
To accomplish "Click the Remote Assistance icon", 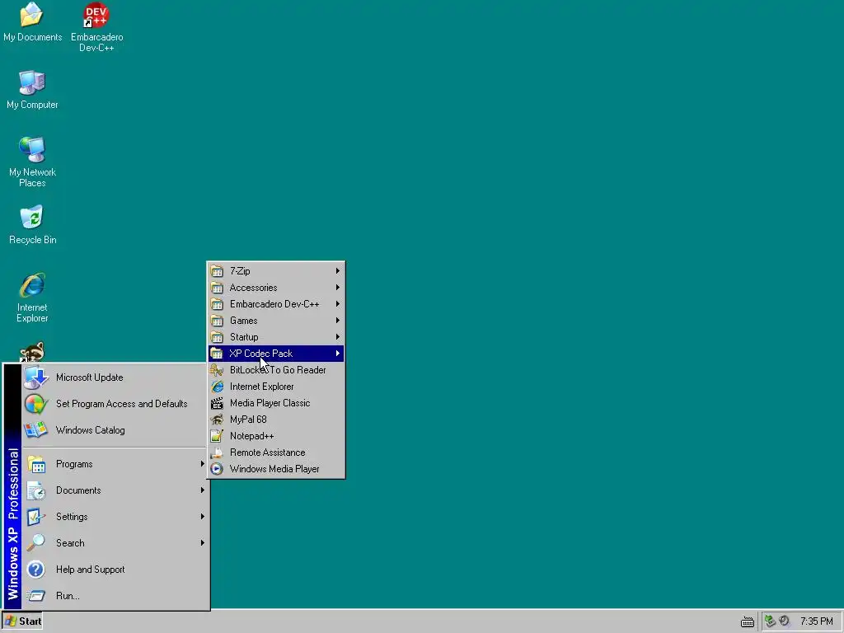I will pyautogui.click(x=217, y=452).
